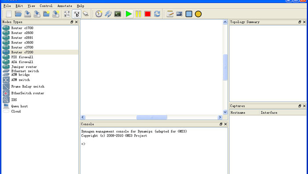Select the draw rectangle tool

(189, 14)
